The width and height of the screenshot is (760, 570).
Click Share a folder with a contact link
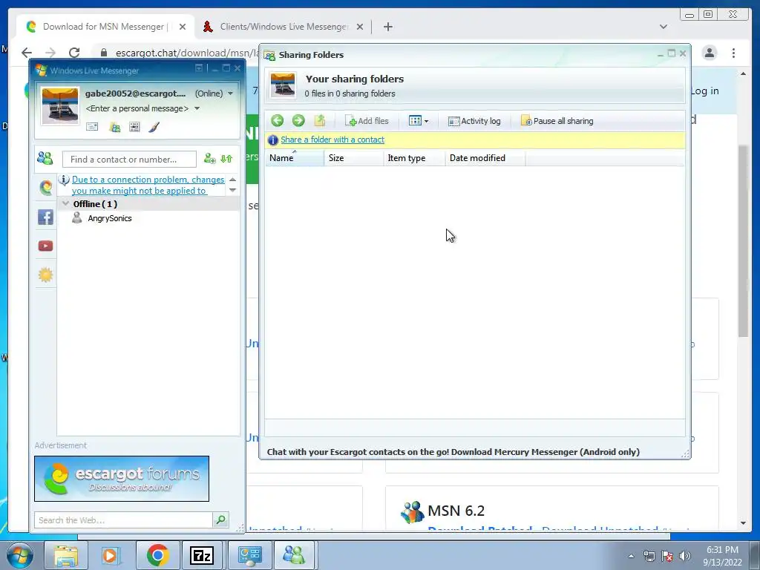tap(332, 140)
